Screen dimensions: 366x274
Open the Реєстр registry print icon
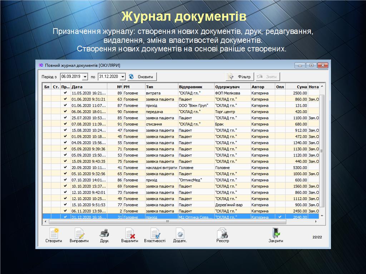[222, 233]
